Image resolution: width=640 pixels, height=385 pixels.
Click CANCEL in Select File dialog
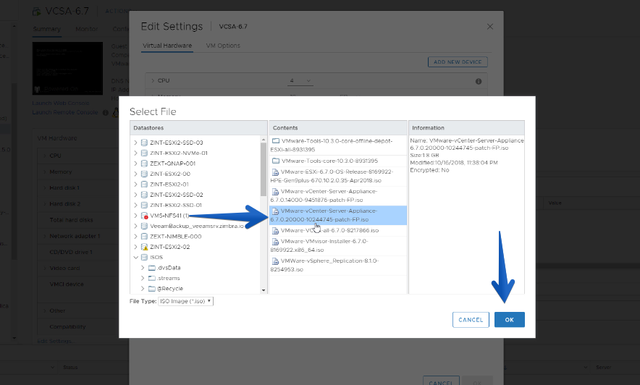[x=471, y=320]
